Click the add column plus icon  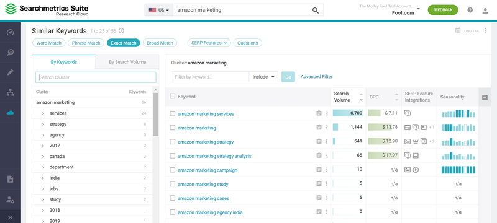[x=485, y=98]
